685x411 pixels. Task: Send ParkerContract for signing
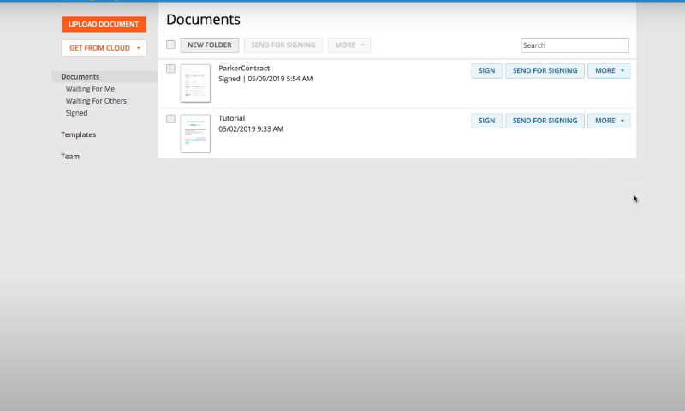pos(545,71)
